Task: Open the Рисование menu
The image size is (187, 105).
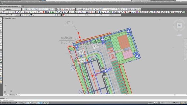Action: pyautogui.click(x=42, y=2)
